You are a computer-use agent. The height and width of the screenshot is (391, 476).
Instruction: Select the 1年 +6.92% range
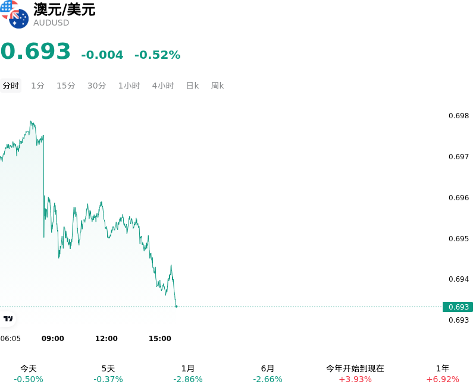pyautogui.click(x=443, y=374)
